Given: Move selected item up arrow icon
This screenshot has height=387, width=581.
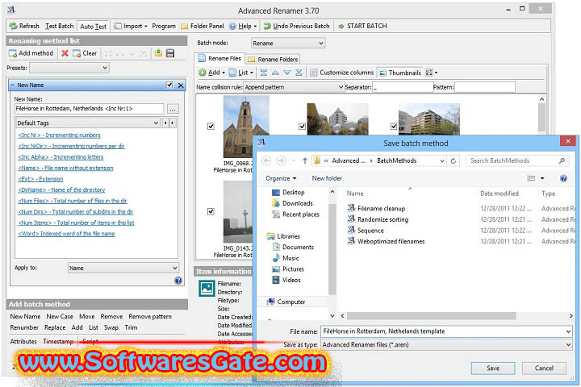Looking at the screenshot, I should click(x=275, y=73).
